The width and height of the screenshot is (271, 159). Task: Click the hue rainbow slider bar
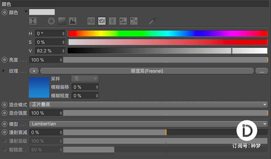(x=168, y=33)
